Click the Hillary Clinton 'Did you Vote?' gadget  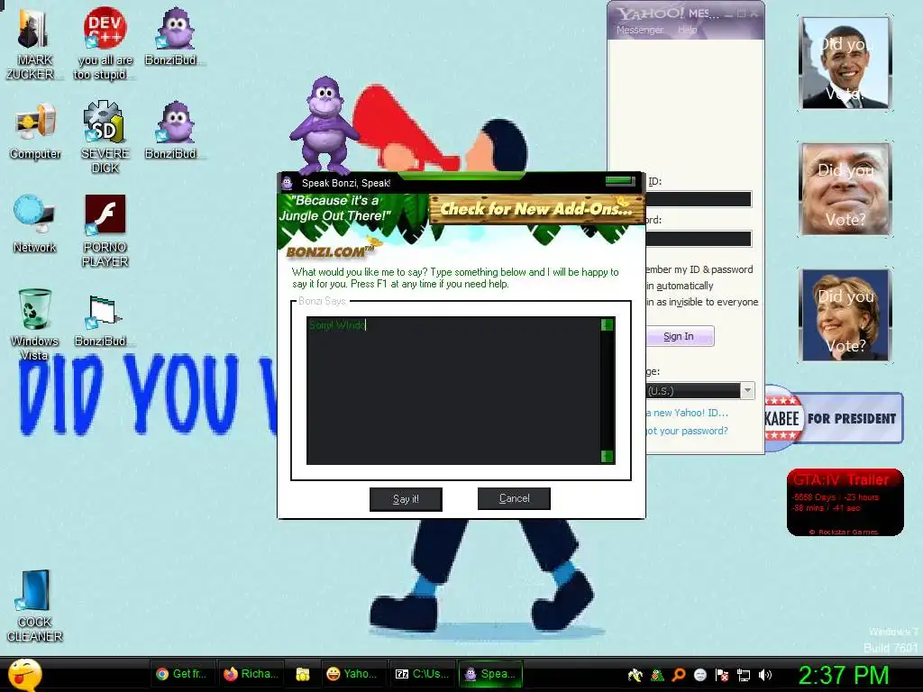tap(845, 314)
